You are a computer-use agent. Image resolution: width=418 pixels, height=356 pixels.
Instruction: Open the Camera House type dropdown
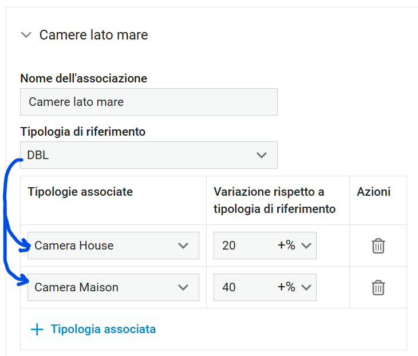coord(113,246)
